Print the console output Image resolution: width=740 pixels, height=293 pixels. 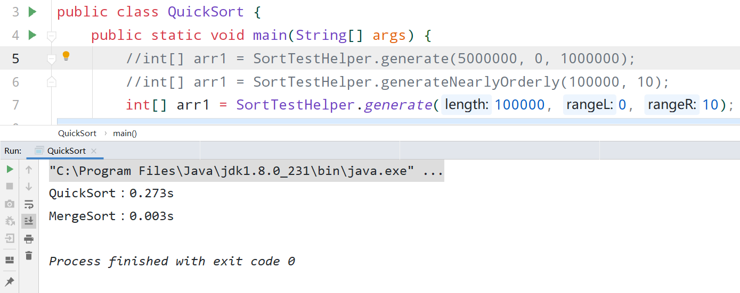tap(29, 239)
